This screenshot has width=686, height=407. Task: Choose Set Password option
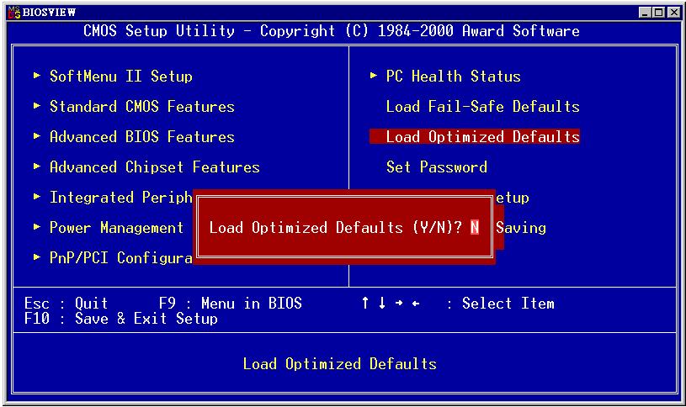coord(437,167)
